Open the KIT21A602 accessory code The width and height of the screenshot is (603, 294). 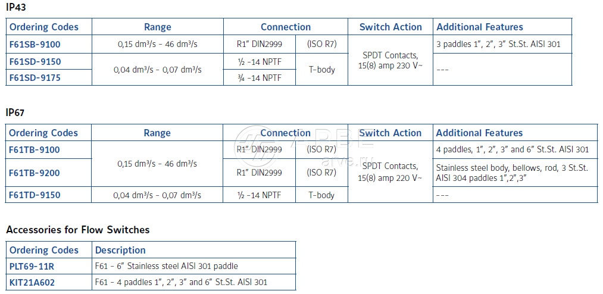[32, 282]
